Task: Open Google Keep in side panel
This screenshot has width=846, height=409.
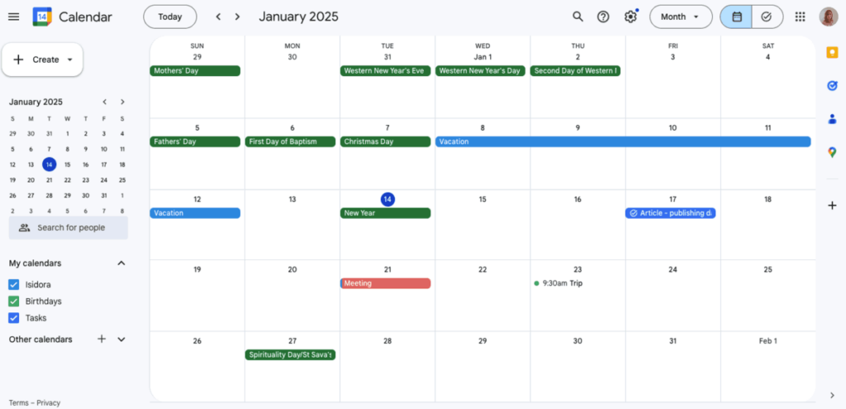Action: coord(832,52)
